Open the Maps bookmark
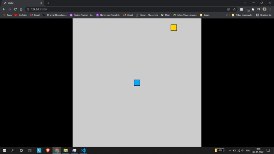 tap(166, 15)
